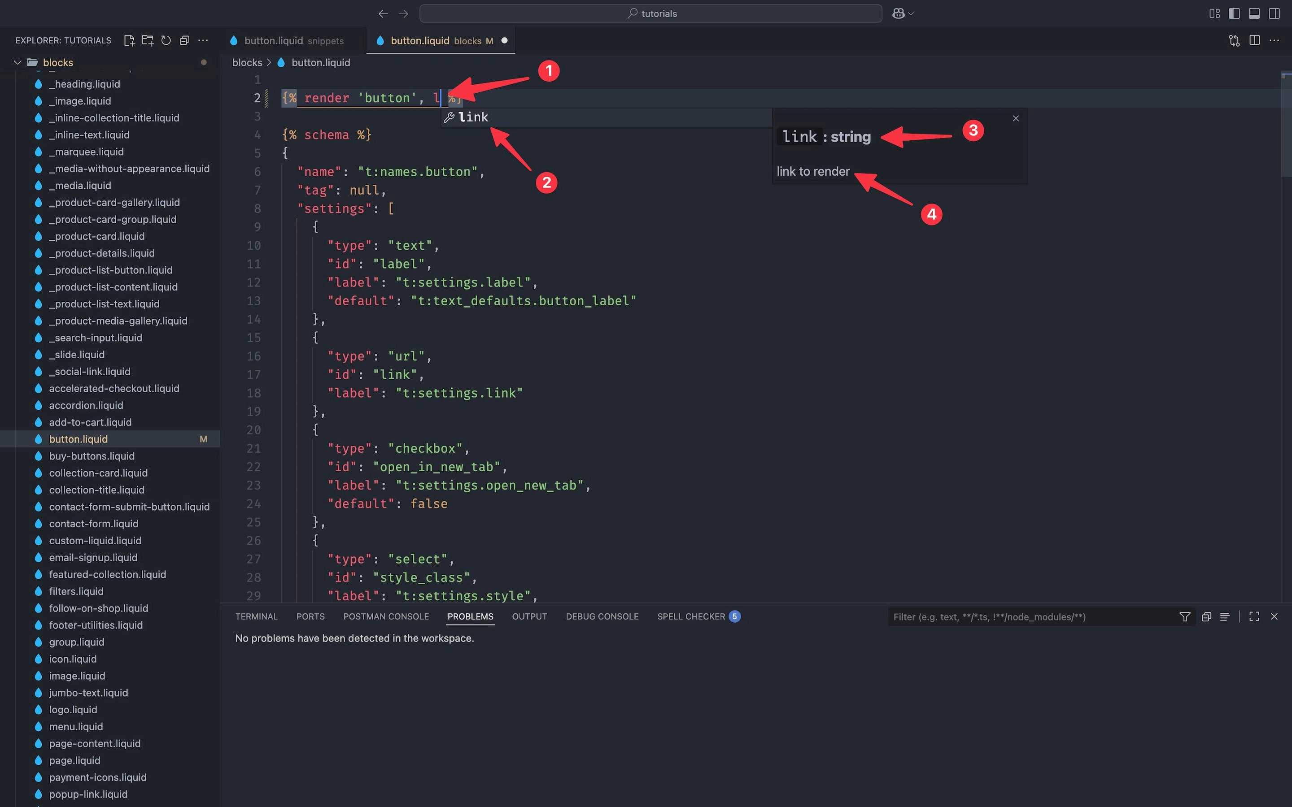The image size is (1292, 807).
Task: Open the Copilot chat icon
Action: click(899, 14)
